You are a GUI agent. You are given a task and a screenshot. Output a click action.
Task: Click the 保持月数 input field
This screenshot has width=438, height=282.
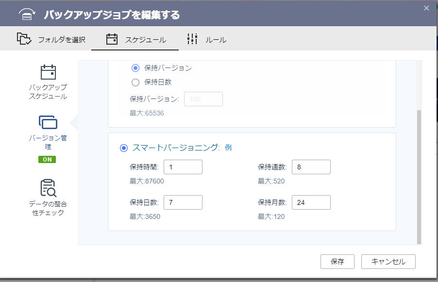(311, 202)
